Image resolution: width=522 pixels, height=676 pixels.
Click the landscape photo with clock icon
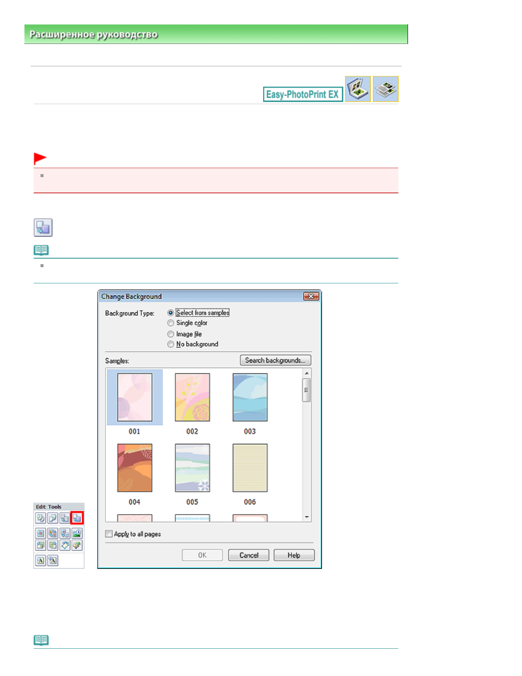click(77, 533)
